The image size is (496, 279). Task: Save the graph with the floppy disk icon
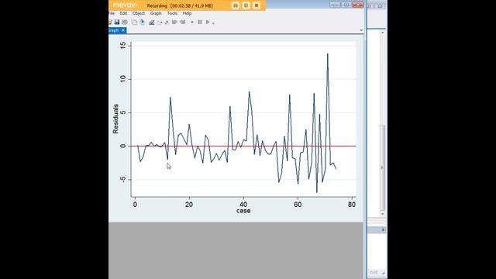(117, 22)
